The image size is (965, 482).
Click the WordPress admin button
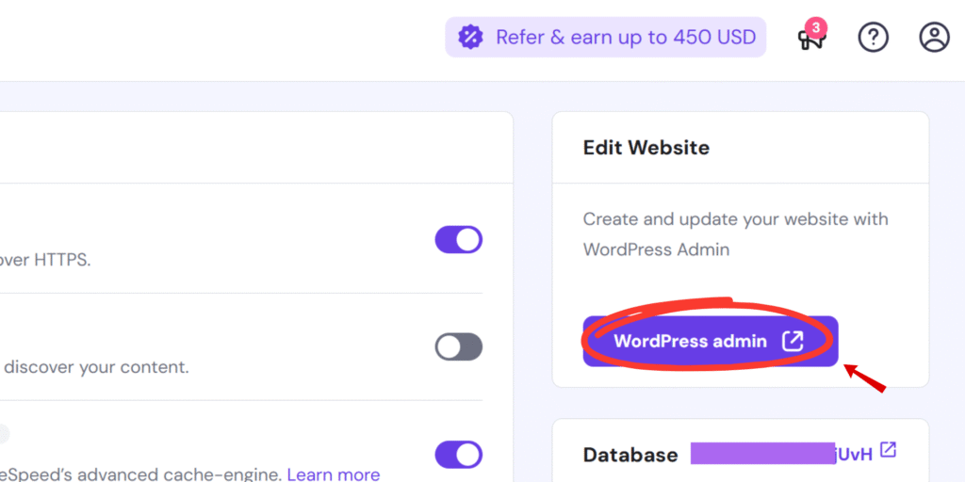[711, 341]
